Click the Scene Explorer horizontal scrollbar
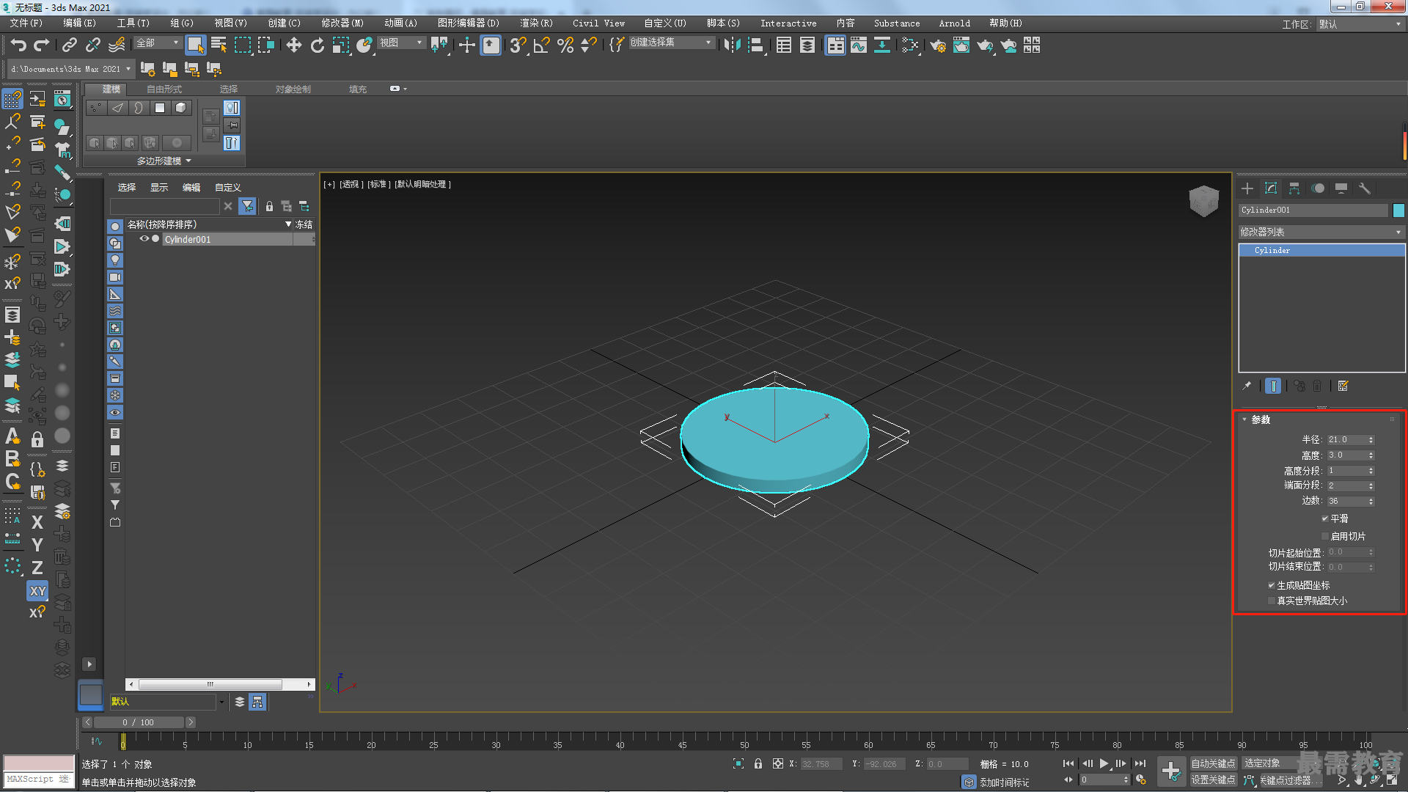Screen dimensions: 1408x792 (x=210, y=684)
